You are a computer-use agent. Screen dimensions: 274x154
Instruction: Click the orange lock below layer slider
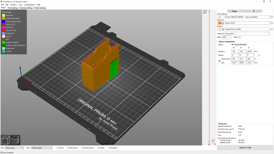point(209,144)
